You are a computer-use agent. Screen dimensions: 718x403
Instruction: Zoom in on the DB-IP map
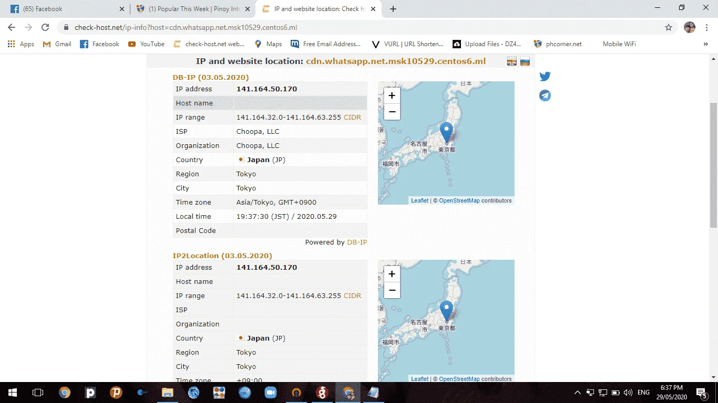[392, 96]
